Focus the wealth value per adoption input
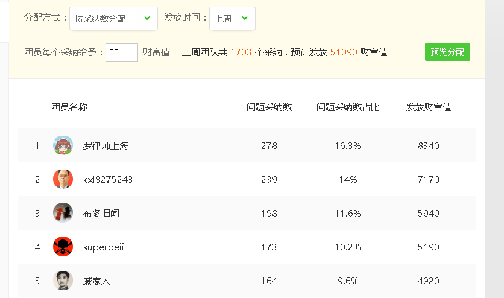 click(122, 52)
